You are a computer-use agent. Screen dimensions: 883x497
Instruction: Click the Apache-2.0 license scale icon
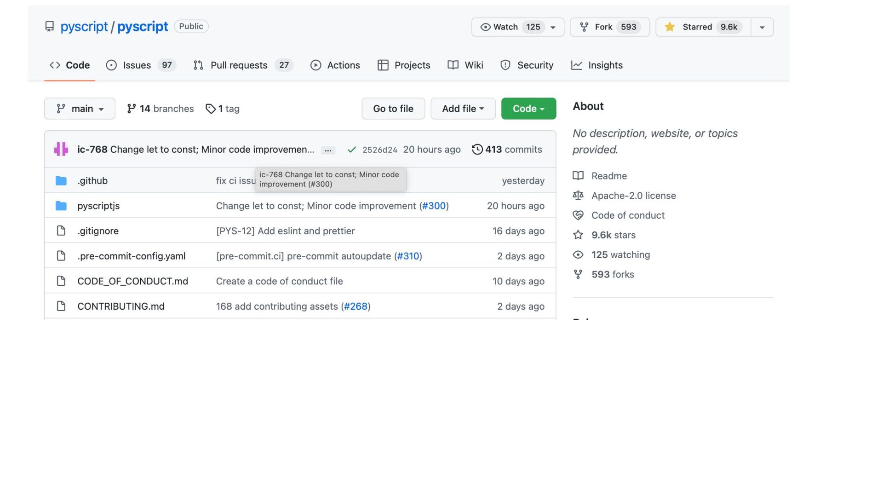point(578,196)
